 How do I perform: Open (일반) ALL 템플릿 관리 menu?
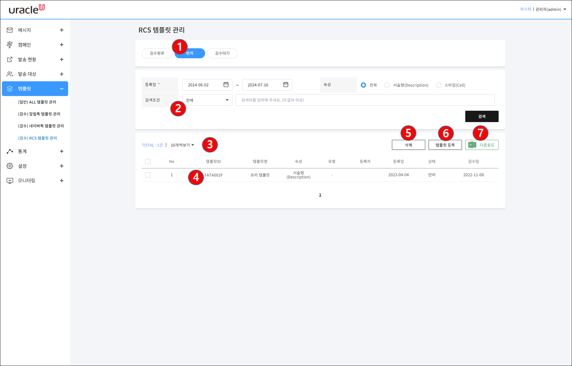[x=37, y=102]
